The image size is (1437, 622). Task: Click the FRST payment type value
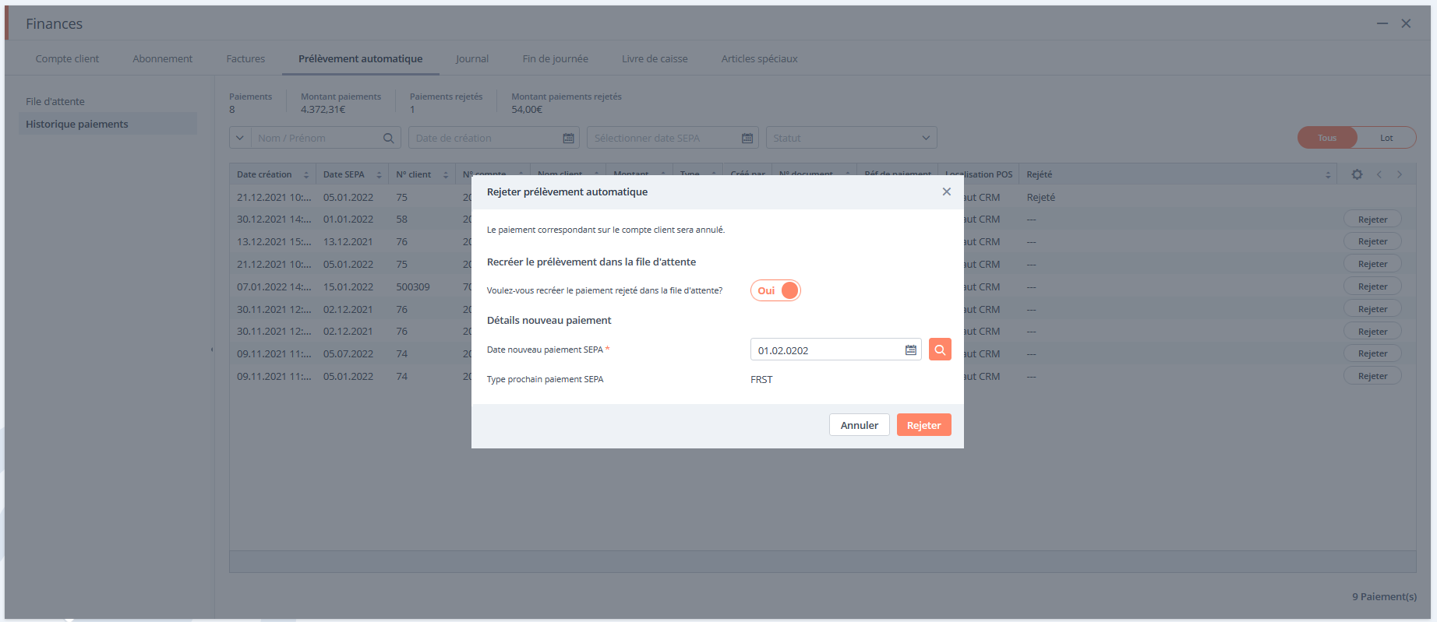[761, 379]
